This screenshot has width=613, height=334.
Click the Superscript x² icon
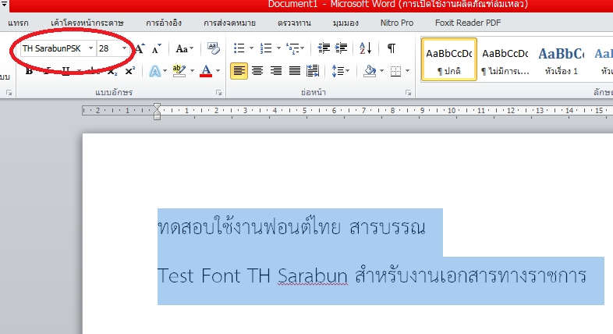(x=129, y=71)
